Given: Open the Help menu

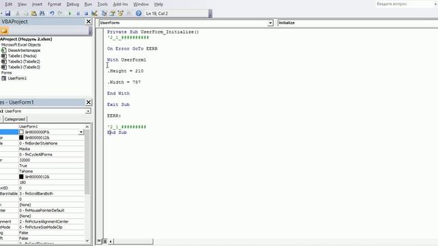Looking at the screenshot, I should pyautogui.click(x=159, y=4).
